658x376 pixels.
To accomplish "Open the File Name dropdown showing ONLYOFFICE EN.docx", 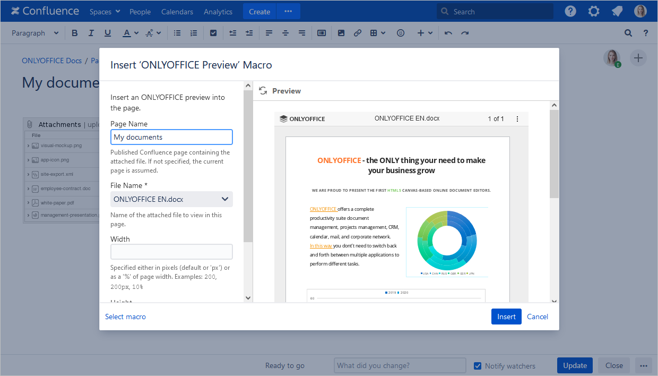I will (x=171, y=199).
